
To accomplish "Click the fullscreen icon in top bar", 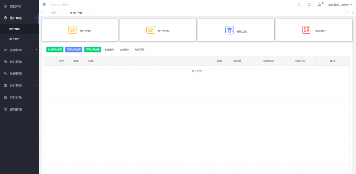I will pyautogui.click(x=299, y=5).
